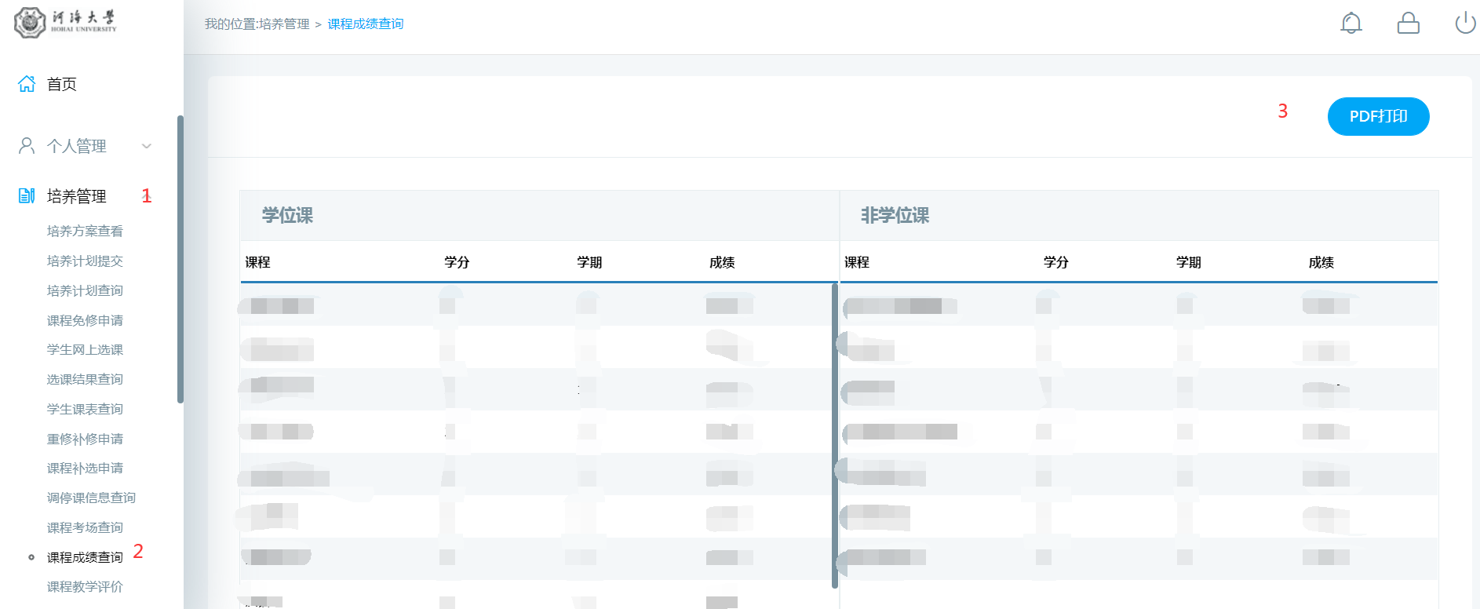Go to 学生网上选课 page
This screenshot has height=609, width=1480.
[85, 349]
